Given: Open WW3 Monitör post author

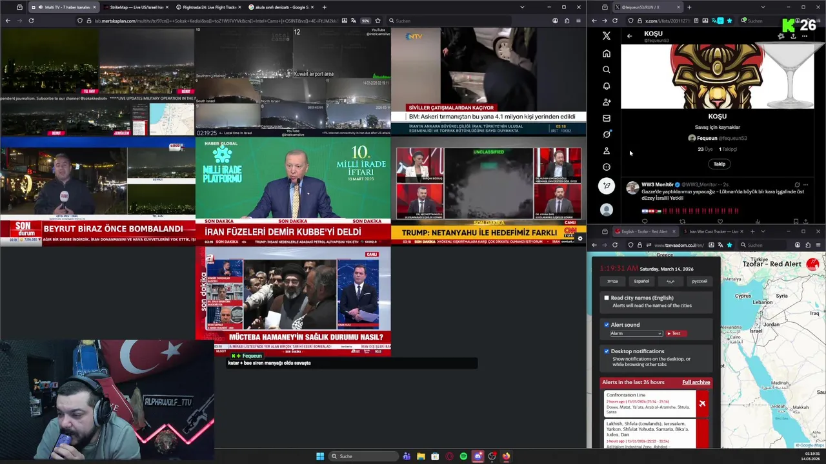Looking at the screenshot, I should 657,184.
